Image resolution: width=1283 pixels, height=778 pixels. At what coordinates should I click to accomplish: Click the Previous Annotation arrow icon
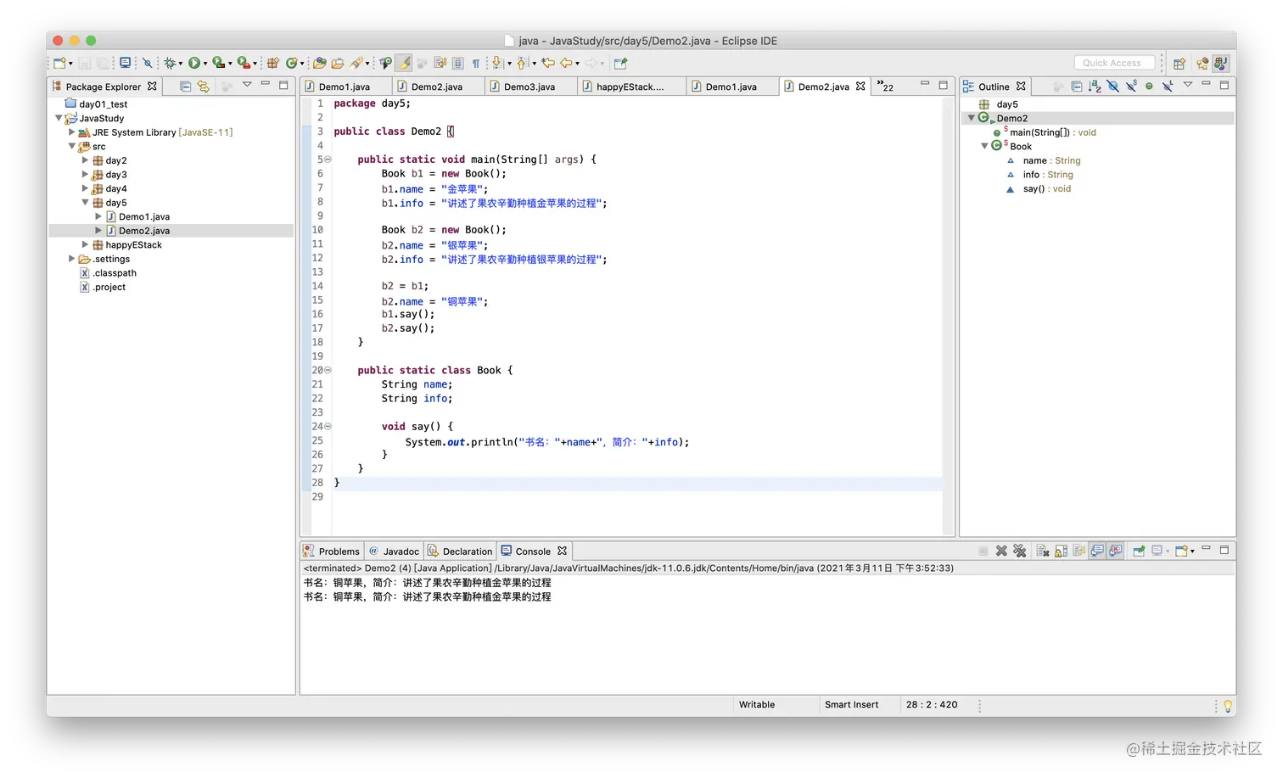pos(522,63)
